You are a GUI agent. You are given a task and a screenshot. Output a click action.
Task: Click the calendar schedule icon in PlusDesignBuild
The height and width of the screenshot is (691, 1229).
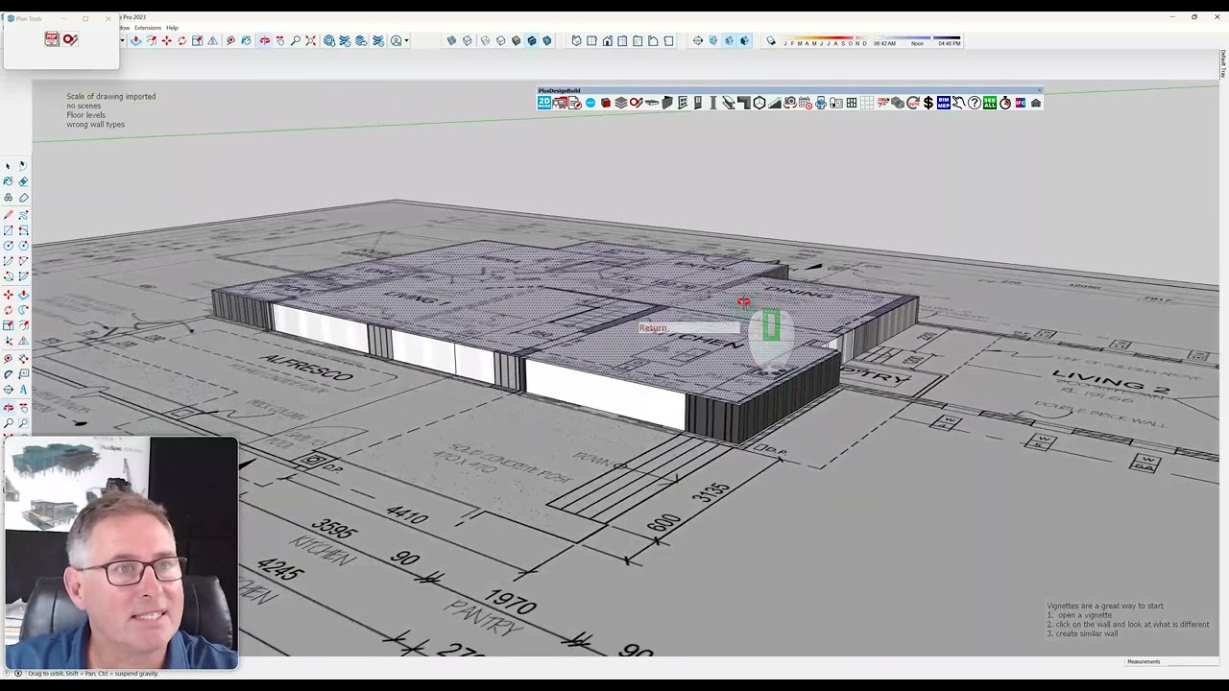(805, 103)
